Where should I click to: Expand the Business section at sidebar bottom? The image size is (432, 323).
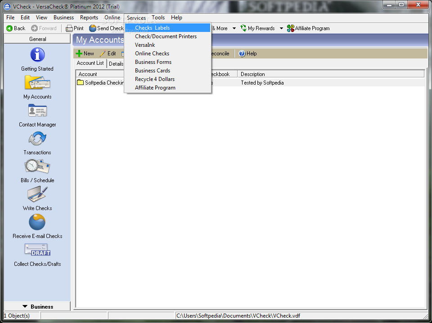click(37, 306)
